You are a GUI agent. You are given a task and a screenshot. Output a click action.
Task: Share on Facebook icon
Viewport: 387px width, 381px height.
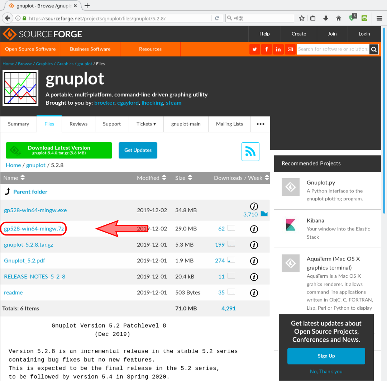tap(267, 49)
